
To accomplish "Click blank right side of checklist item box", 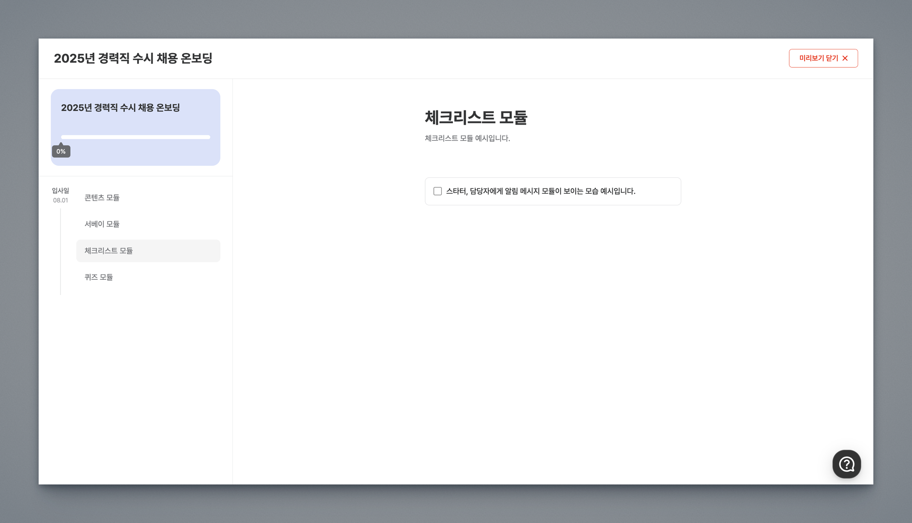I will tap(658, 192).
